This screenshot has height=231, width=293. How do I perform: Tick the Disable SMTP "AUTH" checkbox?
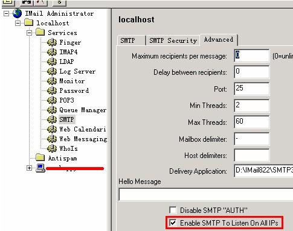173,210
